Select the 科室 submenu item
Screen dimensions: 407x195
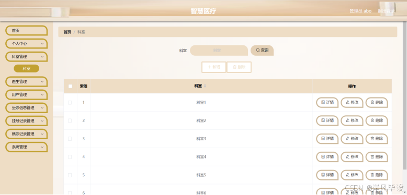(27, 68)
